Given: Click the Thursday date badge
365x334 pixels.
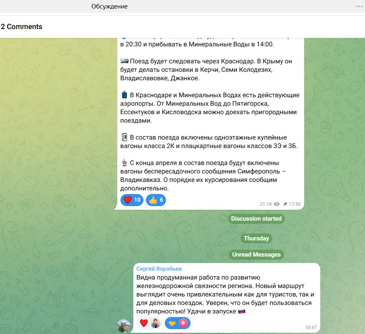Looking at the screenshot, I should [x=256, y=238].
